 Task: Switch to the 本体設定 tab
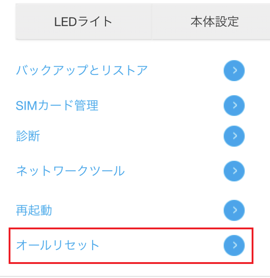(x=211, y=22)
